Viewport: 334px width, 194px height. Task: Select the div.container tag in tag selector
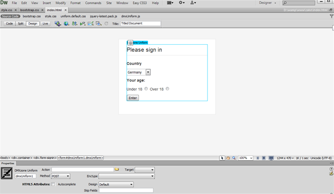tap(22, 158)
